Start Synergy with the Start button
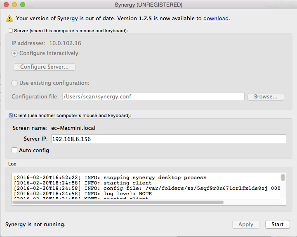The width and height of the screenshot is (297, 237). coord(278,225)
